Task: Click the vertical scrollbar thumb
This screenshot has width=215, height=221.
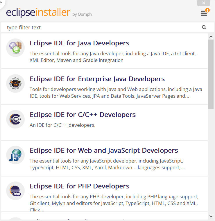Action: (211, 74)
